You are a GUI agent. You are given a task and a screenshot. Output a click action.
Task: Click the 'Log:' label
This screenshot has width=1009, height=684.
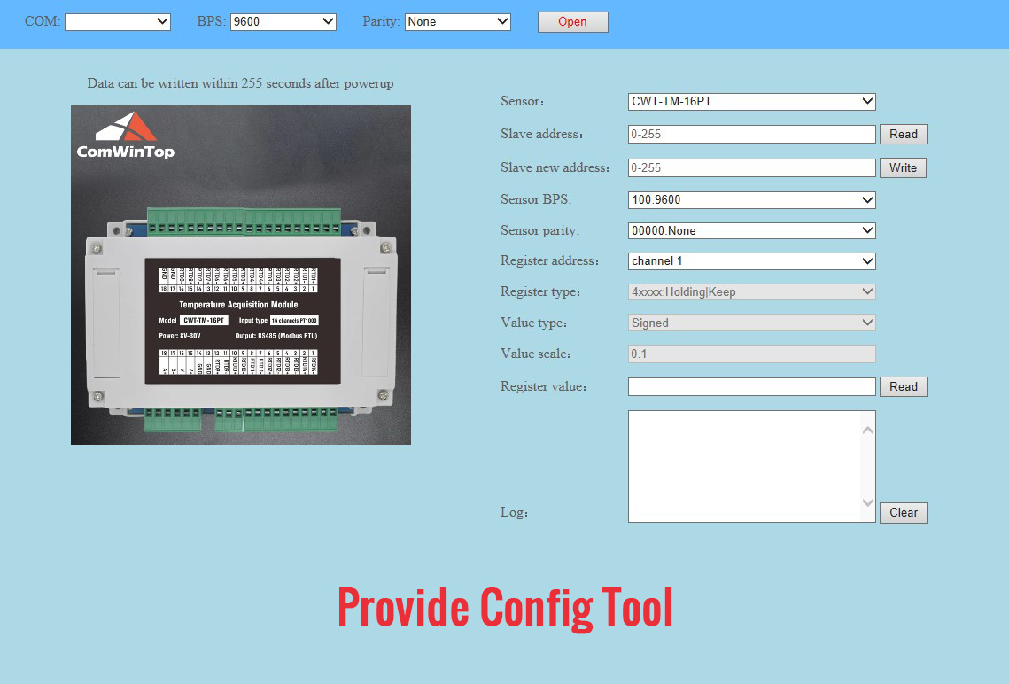click(514, 512)
